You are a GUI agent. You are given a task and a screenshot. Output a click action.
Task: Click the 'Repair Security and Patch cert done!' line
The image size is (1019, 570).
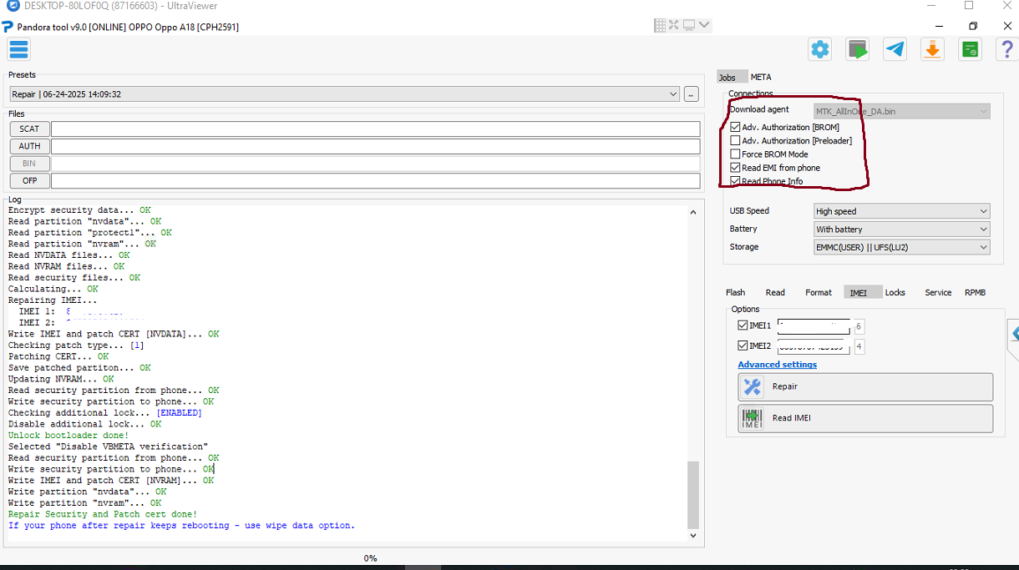pos(103,514)
